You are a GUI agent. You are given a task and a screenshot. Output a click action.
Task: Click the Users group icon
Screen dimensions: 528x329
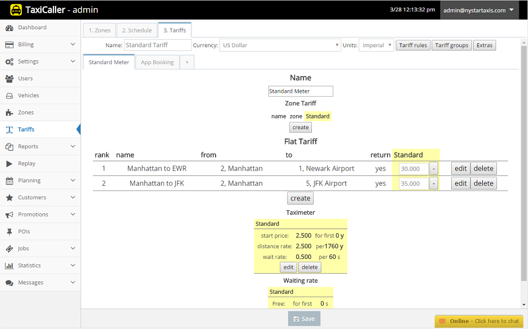(x=9, y=79)
